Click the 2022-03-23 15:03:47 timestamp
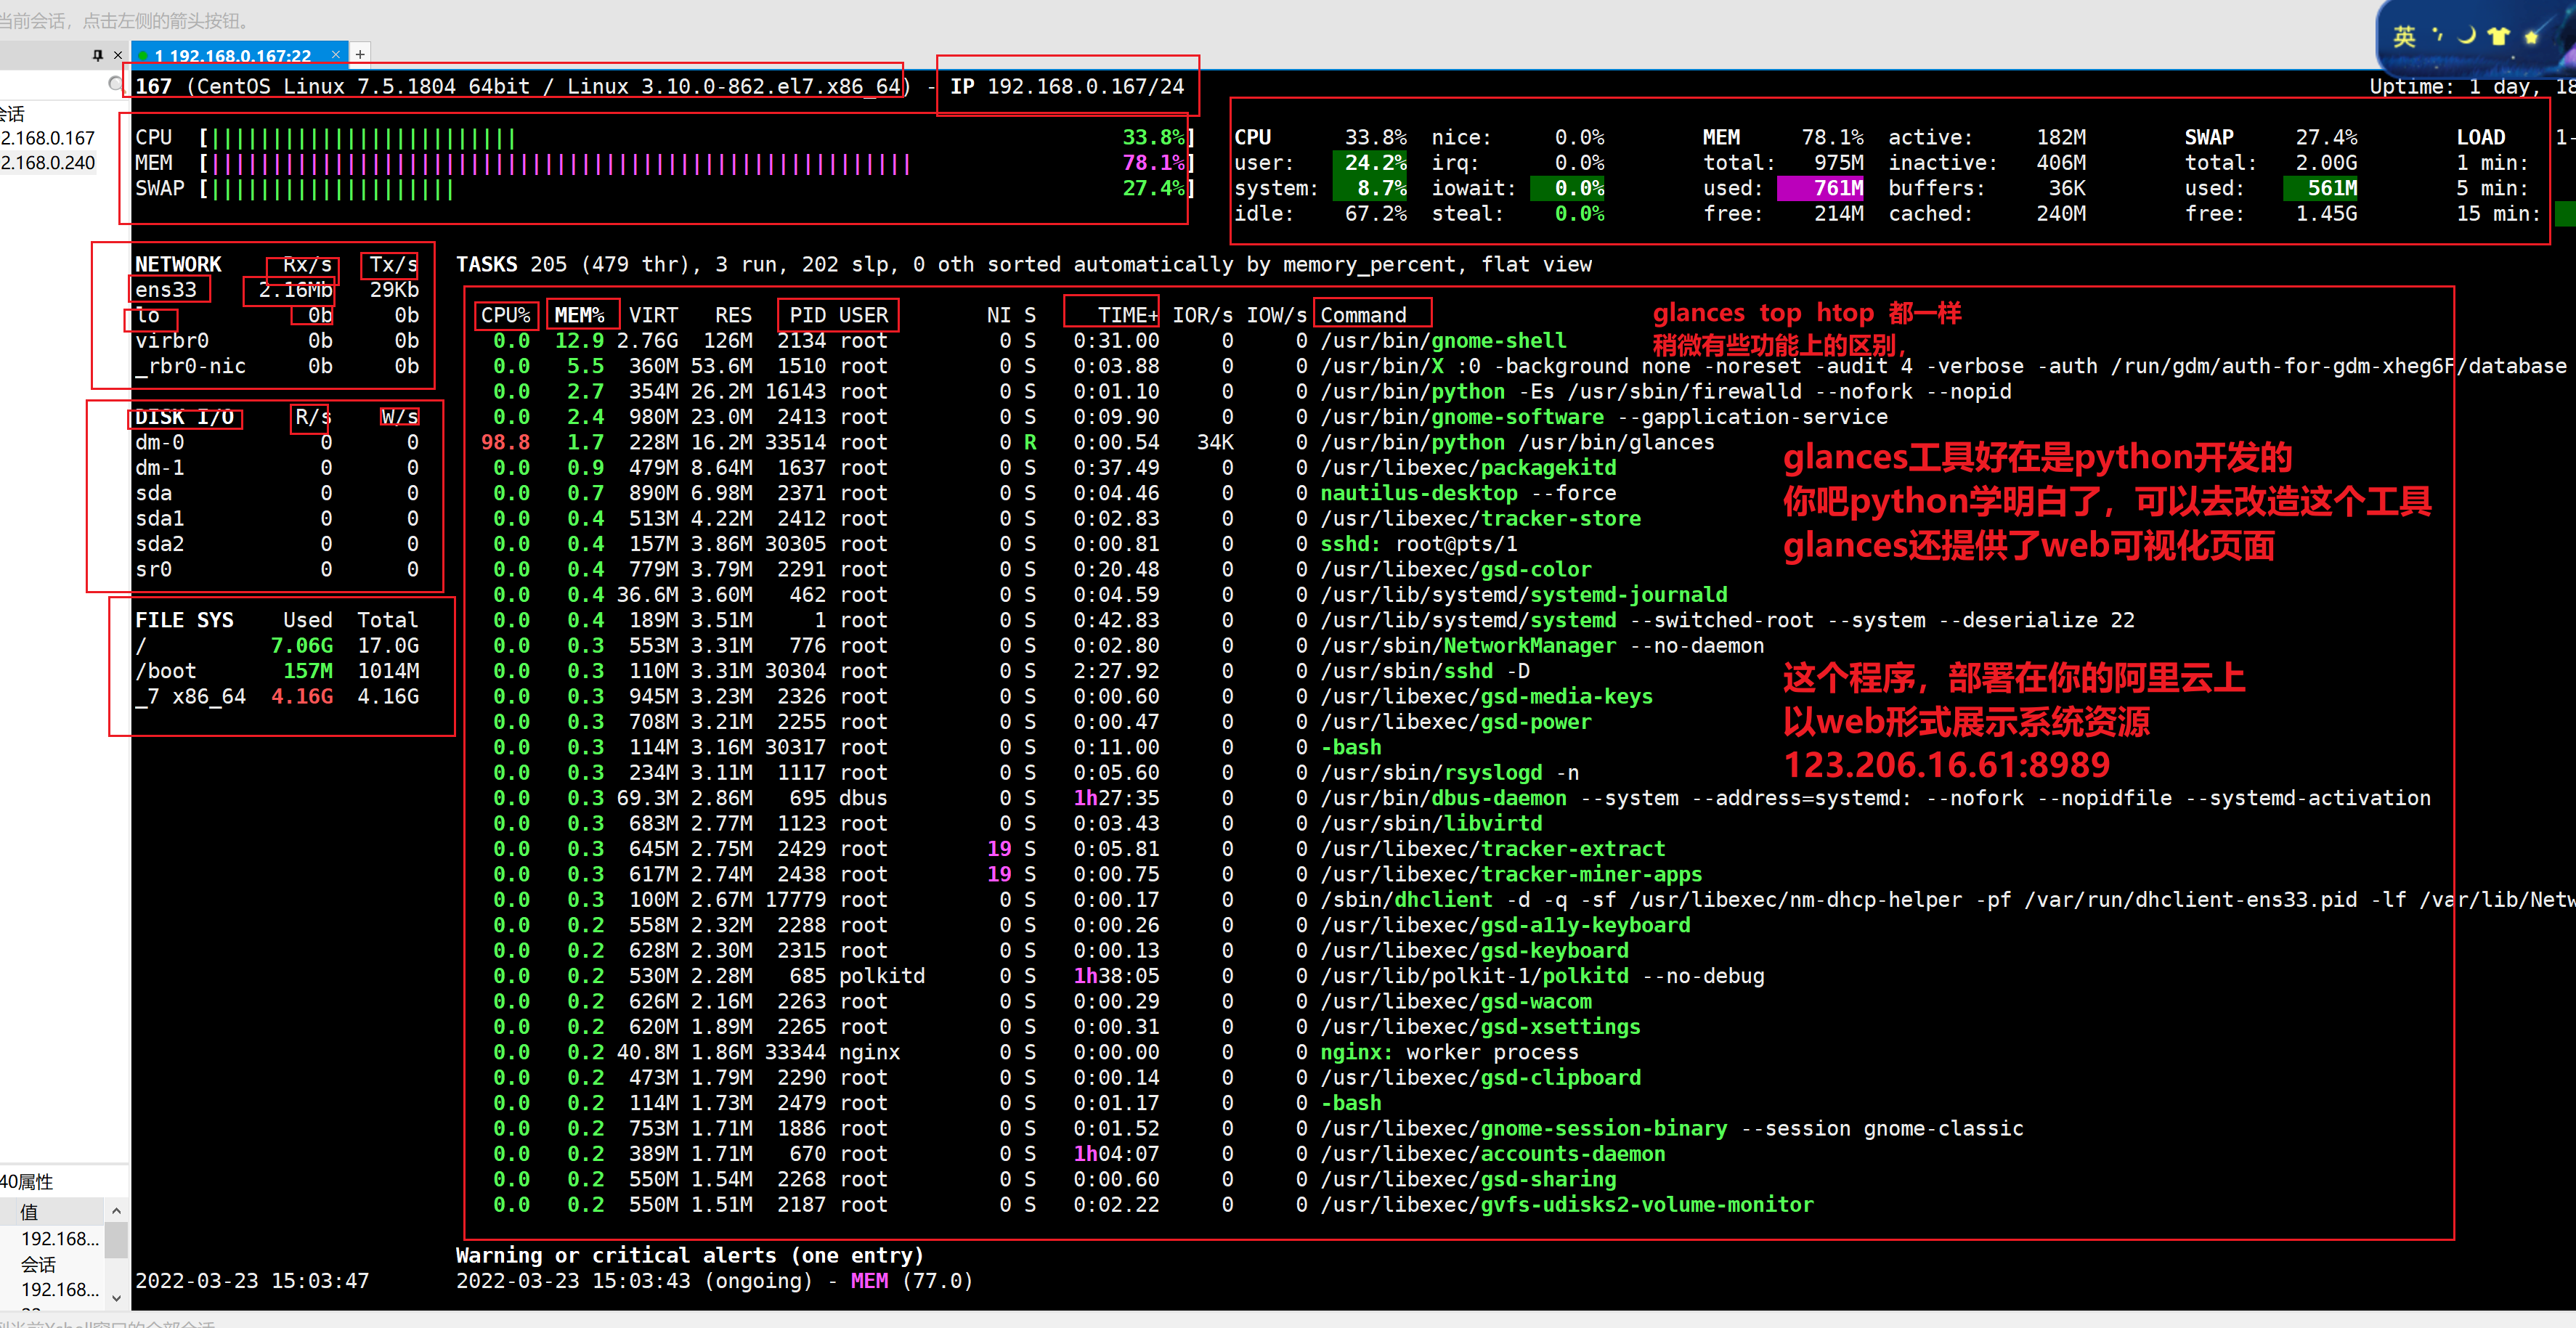This screenshot has height=1328, width=2576. coord(252,1281)
